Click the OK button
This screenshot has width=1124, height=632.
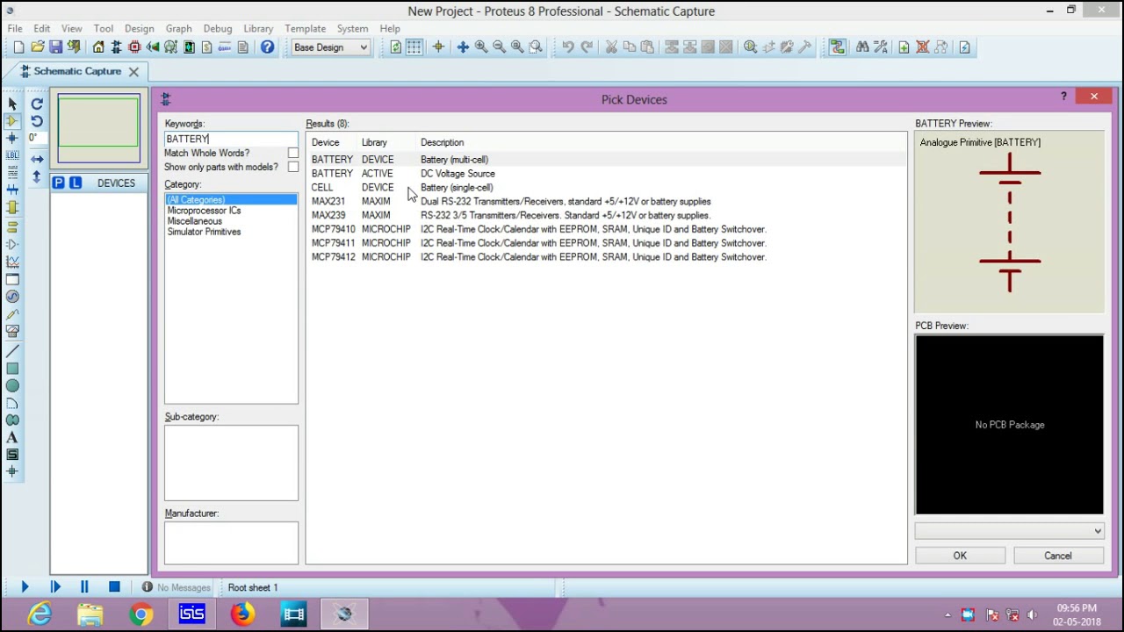pos(960,556)
